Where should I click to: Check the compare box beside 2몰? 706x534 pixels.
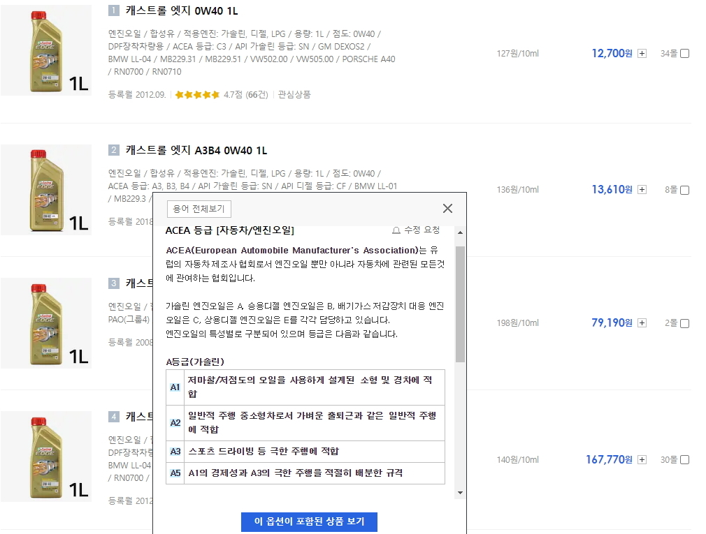[x=685, y=323]
